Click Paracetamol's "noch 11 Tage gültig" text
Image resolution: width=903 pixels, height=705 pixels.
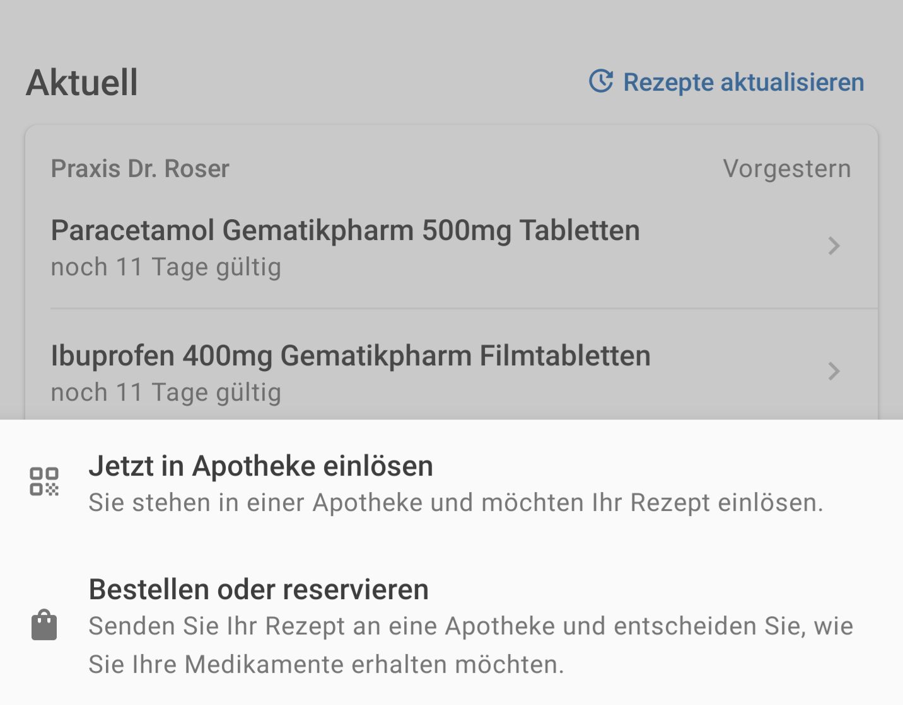coord(166,267)
